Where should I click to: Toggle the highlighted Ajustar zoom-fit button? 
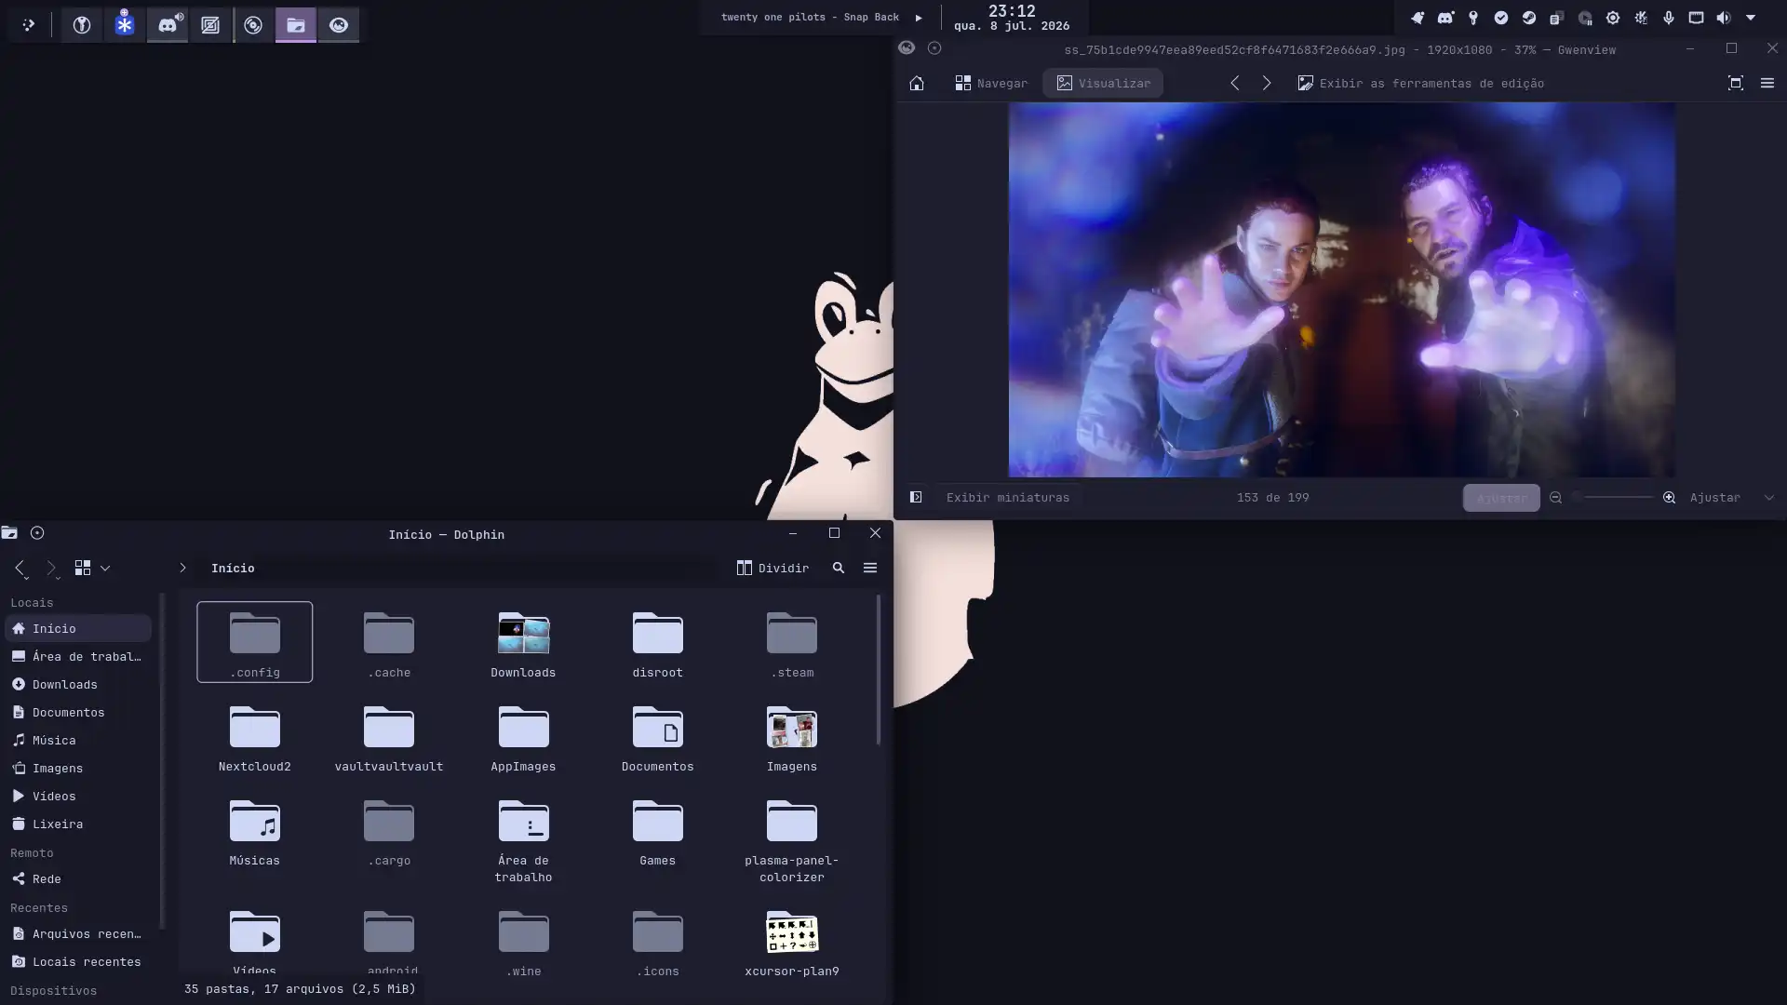click(1501, 498)
